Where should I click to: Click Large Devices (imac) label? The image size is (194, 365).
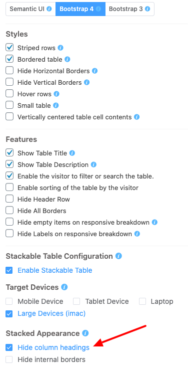point(51,313)
